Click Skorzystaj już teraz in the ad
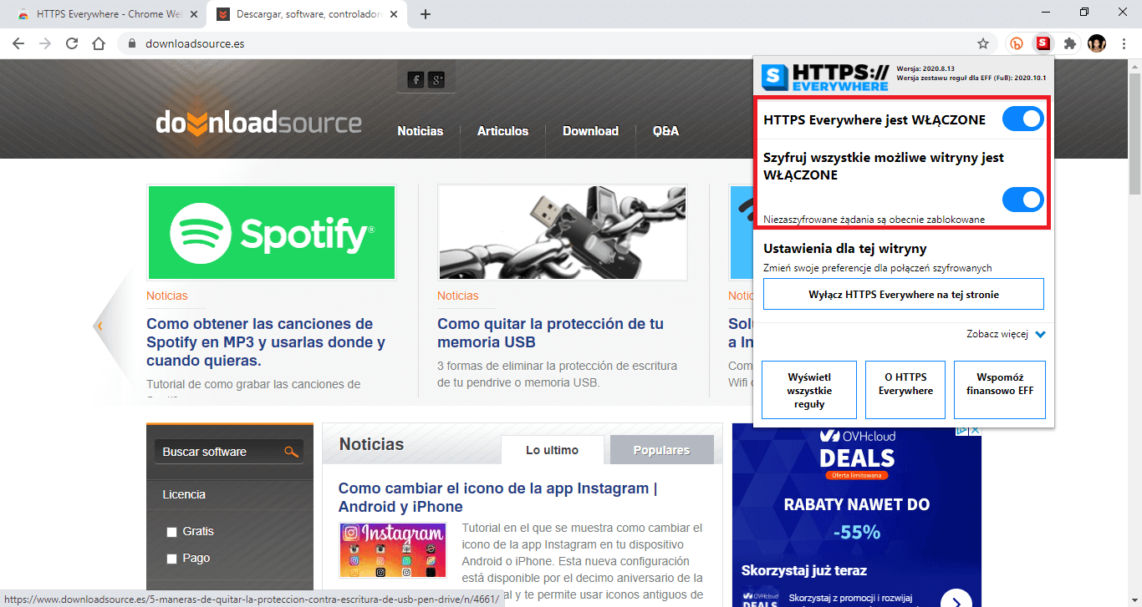Viewport: 1142px width, 607px height. (x=803, y=571)
